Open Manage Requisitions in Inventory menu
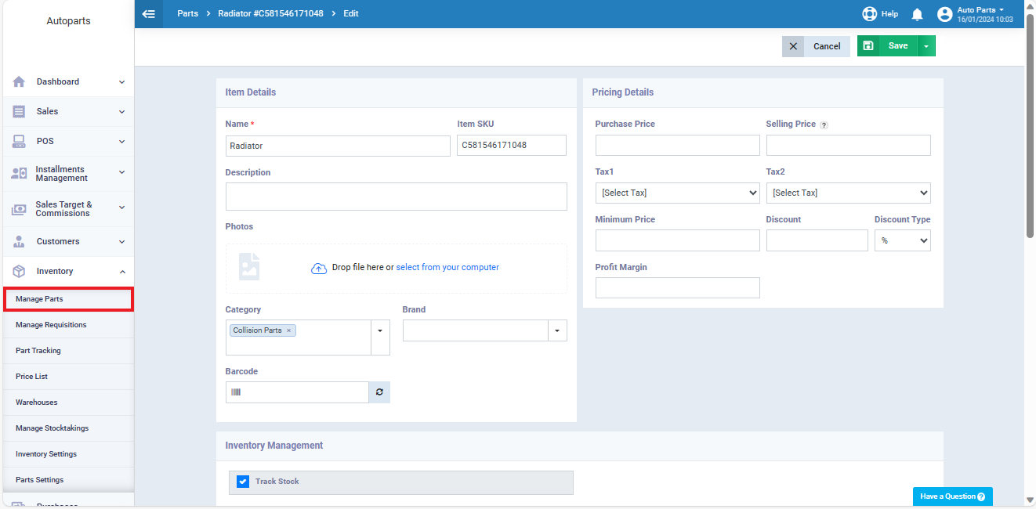 pos(51,325)
